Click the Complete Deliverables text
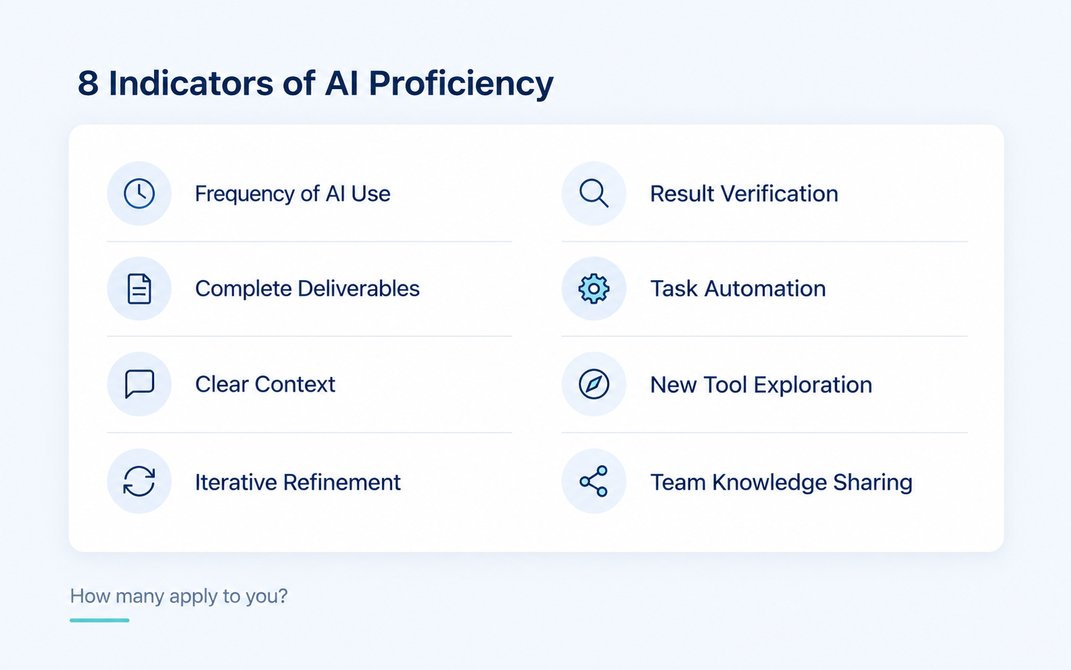The width and height of the screenshot is (1071, 670). [307, 289]
